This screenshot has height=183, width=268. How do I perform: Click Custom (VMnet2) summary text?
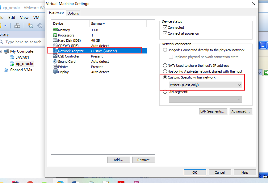point(104,51)
